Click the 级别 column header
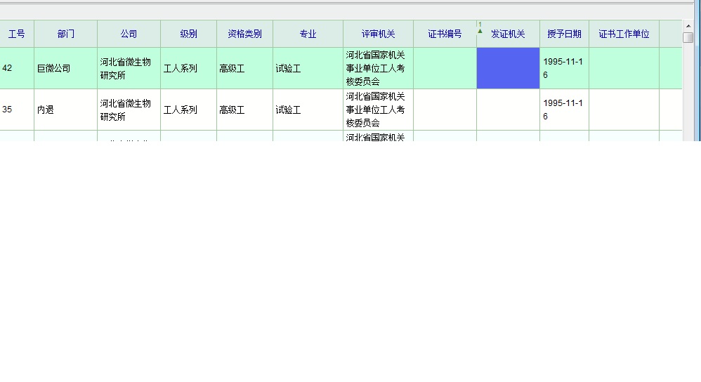 pyautogui.click(x=188, y=34)
